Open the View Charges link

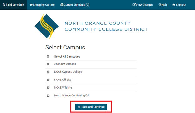143,5
